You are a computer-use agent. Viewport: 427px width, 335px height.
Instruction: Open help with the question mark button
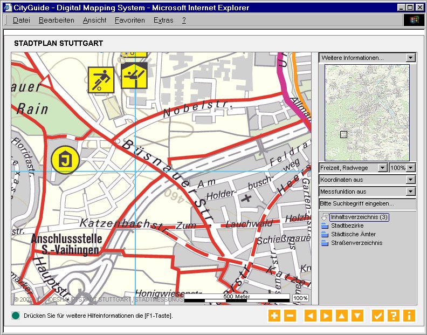[393, 316]
